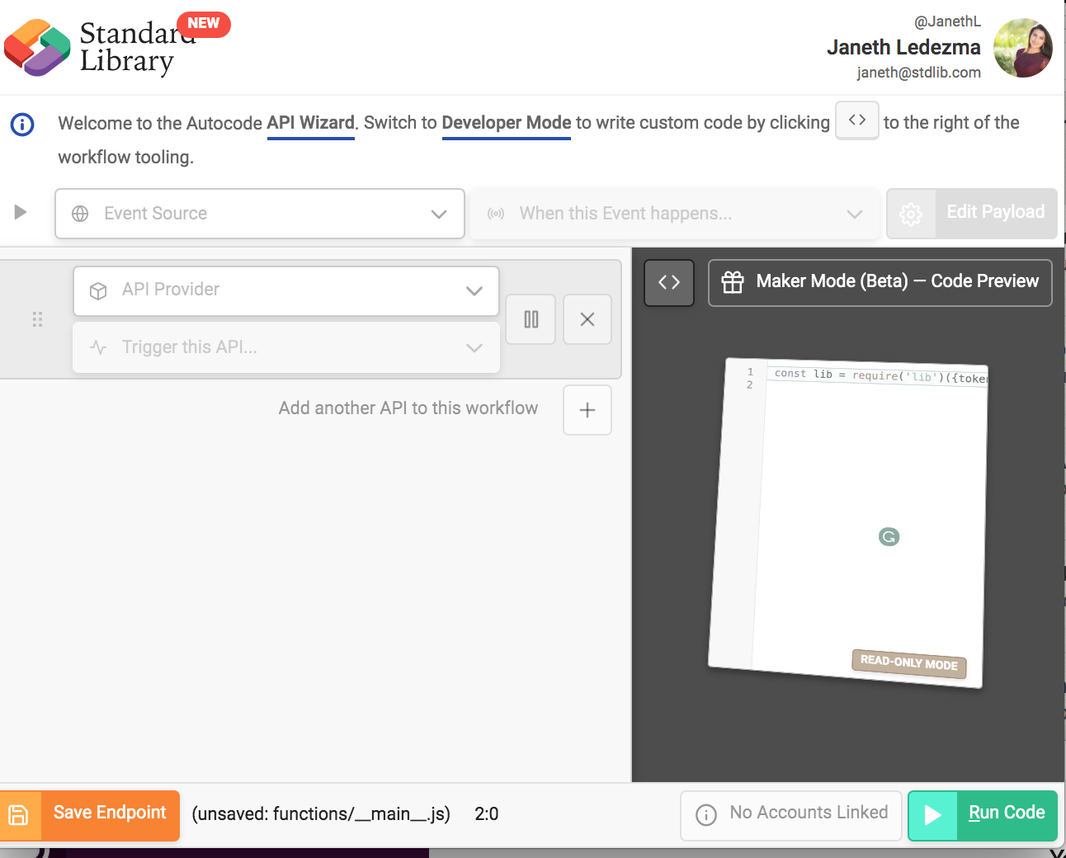The image size is (1066, 858).
Task: Click the gear icon on Edit Payload
Action: coord(911,214)
